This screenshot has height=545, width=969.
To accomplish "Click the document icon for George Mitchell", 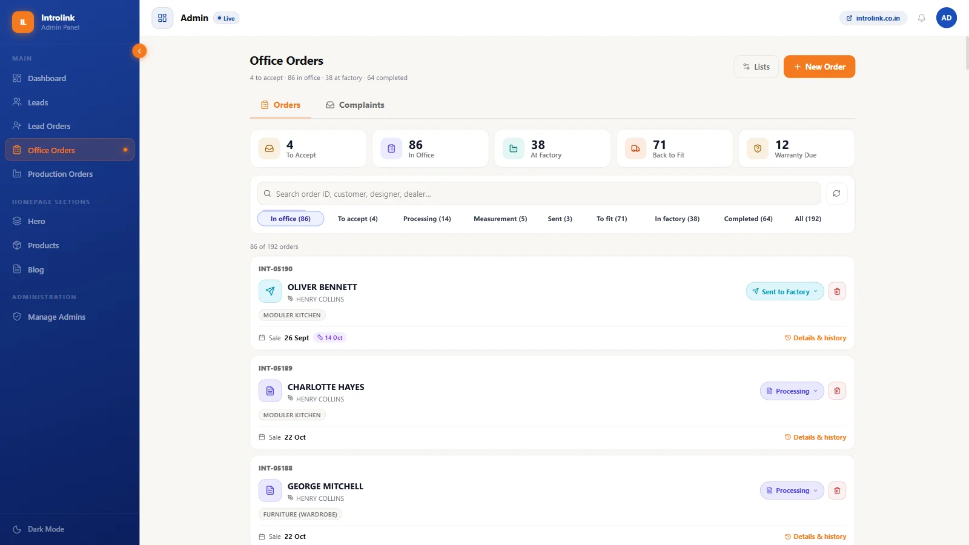I will tap(270, 490).
